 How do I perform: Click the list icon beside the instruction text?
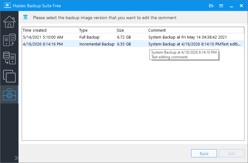(x=25, y=17)
